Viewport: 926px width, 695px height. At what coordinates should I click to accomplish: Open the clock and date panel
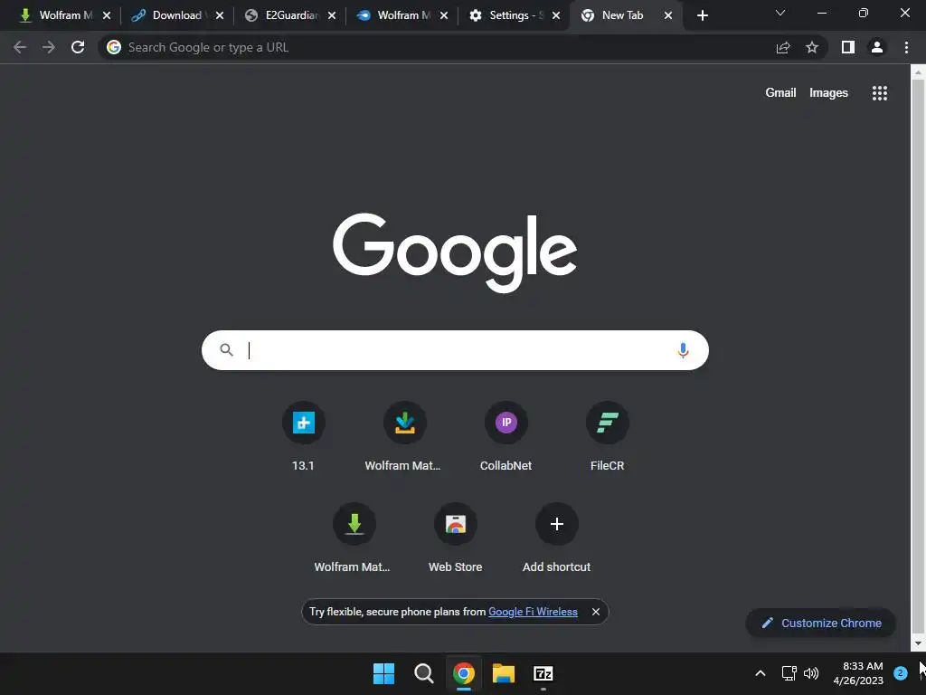858,673
